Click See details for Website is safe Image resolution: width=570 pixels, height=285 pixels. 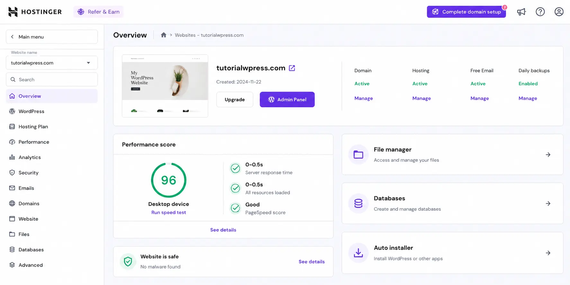tap(312, 262)
